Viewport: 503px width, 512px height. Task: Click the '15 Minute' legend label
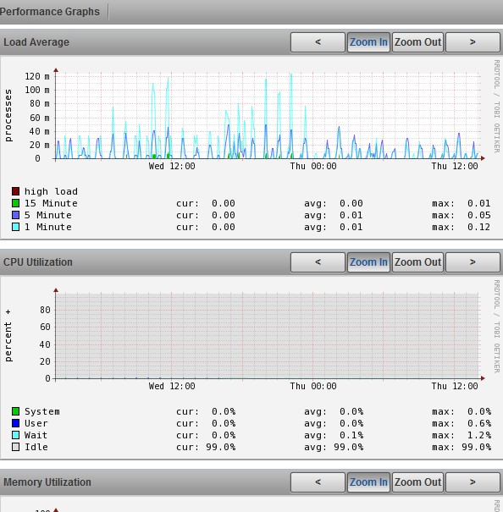pyautogui.click(x=51, y=203)
